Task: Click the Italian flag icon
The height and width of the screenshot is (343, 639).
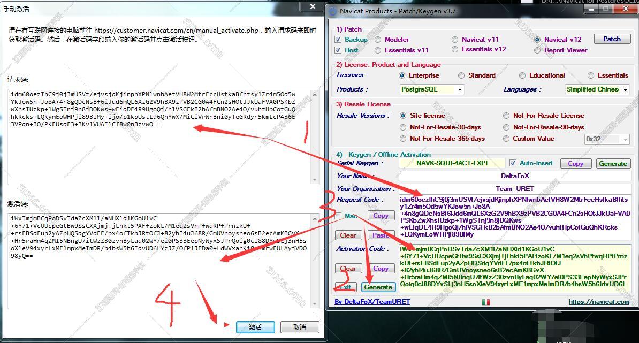Action: (x=485, y=302)
